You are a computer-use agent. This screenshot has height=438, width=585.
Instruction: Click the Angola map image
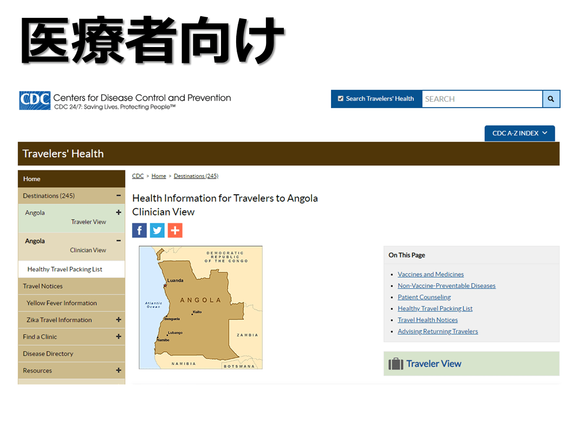pyautogui.click(x=200, y=308)
